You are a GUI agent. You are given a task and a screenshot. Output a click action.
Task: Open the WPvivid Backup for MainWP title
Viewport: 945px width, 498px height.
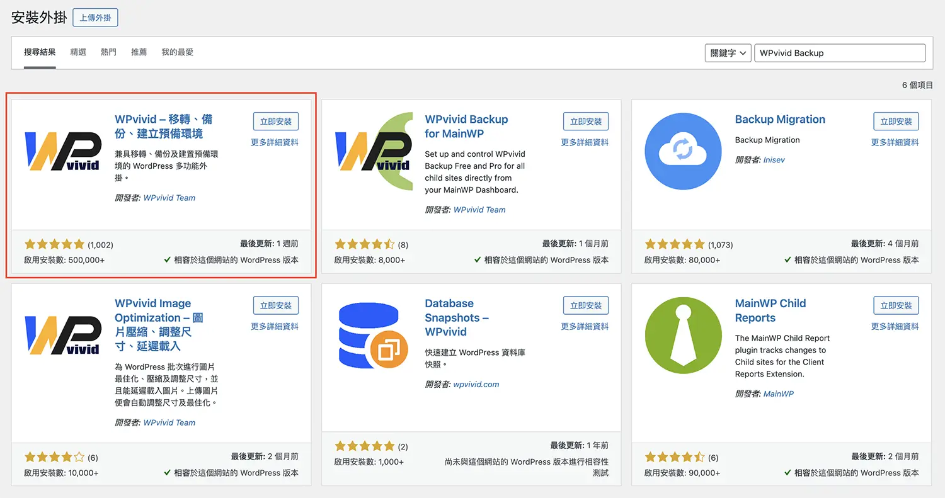[466, 127]
